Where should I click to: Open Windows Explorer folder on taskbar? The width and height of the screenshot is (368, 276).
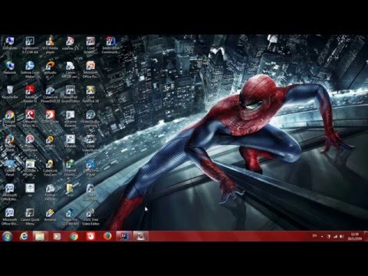(x=40, y=236)
